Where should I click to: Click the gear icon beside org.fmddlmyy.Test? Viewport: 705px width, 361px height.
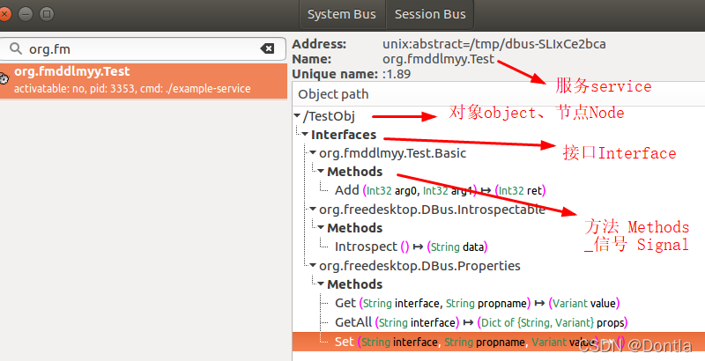click(4, 80)
